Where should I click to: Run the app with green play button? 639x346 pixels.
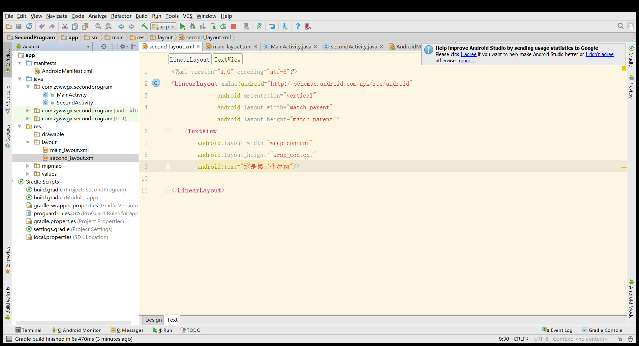tap(182, 27)
